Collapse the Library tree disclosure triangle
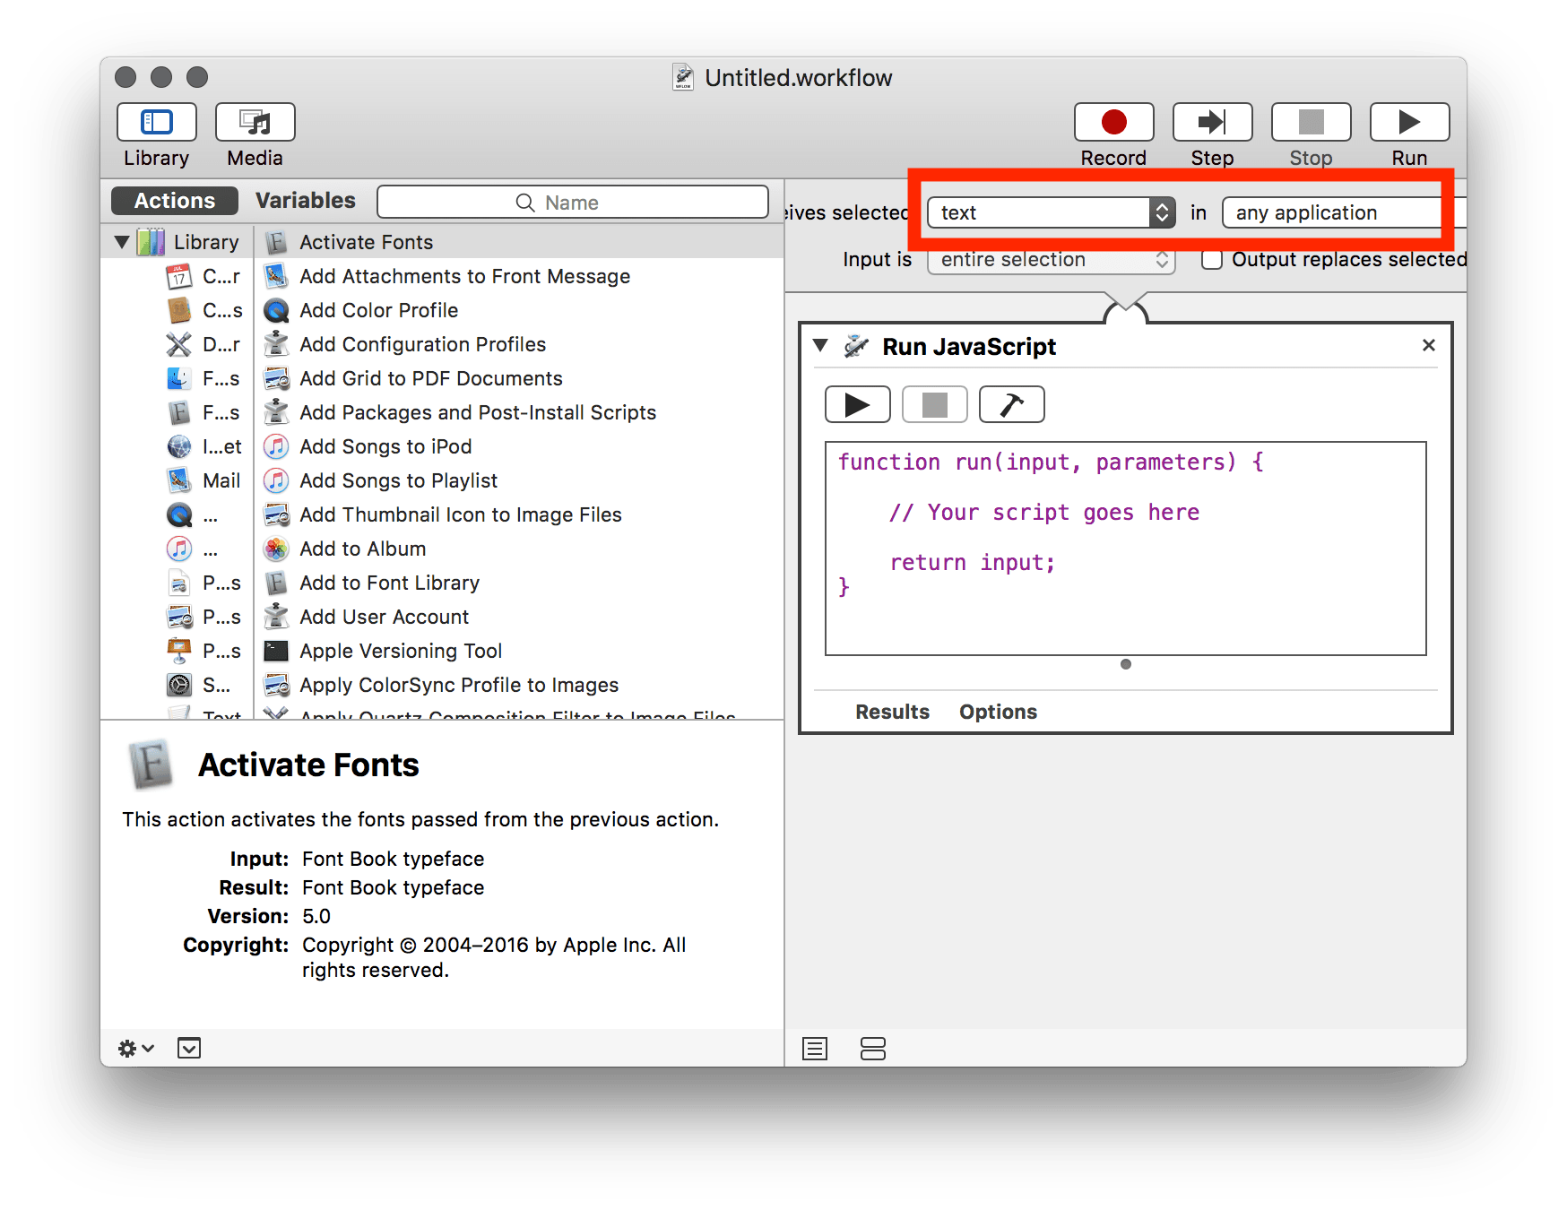This screenshot has height=1210, width=1567. (122, 242)
